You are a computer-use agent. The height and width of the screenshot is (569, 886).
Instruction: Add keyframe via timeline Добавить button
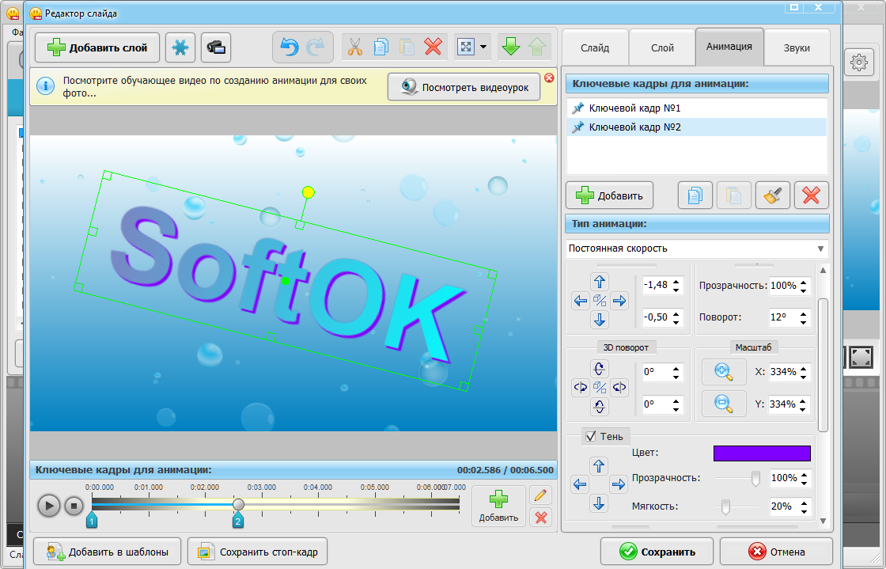(x=498, y=506)
